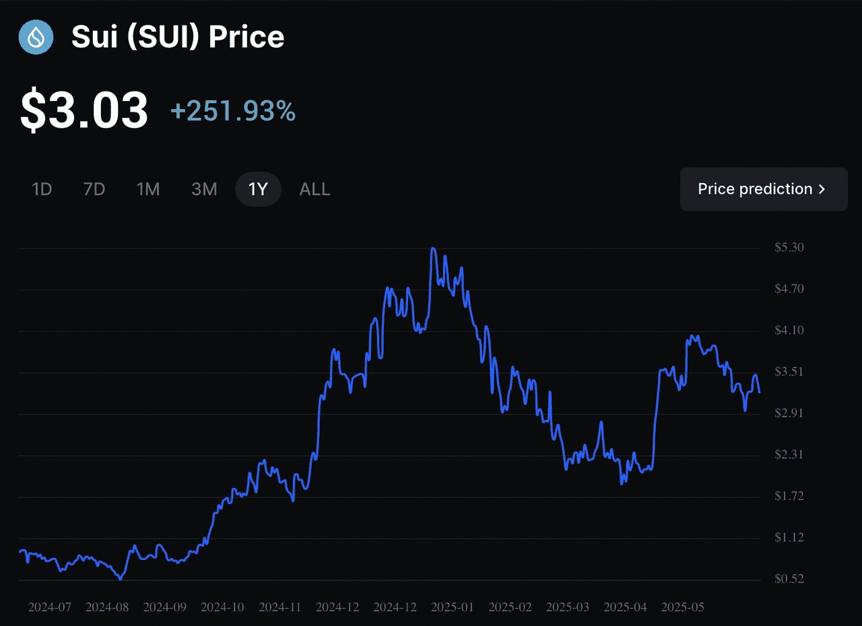Click the $0.52 y-axis label
Image resolution: width=862 pixels, height=626 pixels.
click(x=789, y=579)
